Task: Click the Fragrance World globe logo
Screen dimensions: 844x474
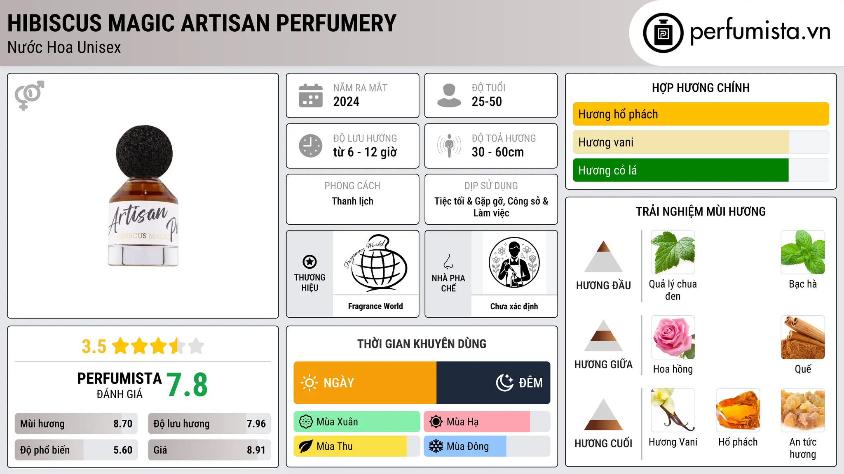Action: 376,263
